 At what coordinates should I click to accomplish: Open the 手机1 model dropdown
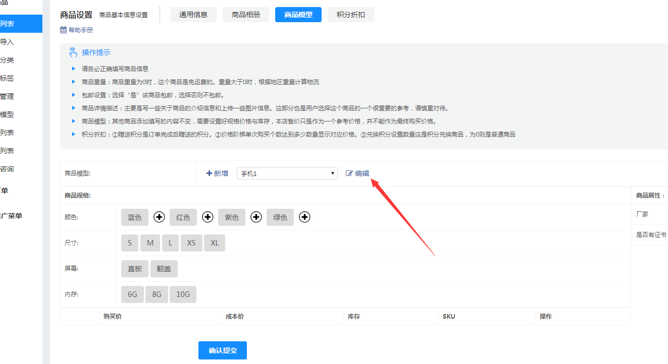tap(287, 173)
